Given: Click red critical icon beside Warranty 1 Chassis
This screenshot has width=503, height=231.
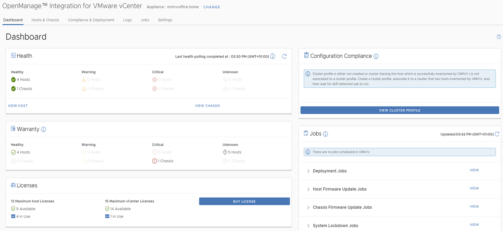Looking at the screenshot, I should tap(154, 161).
